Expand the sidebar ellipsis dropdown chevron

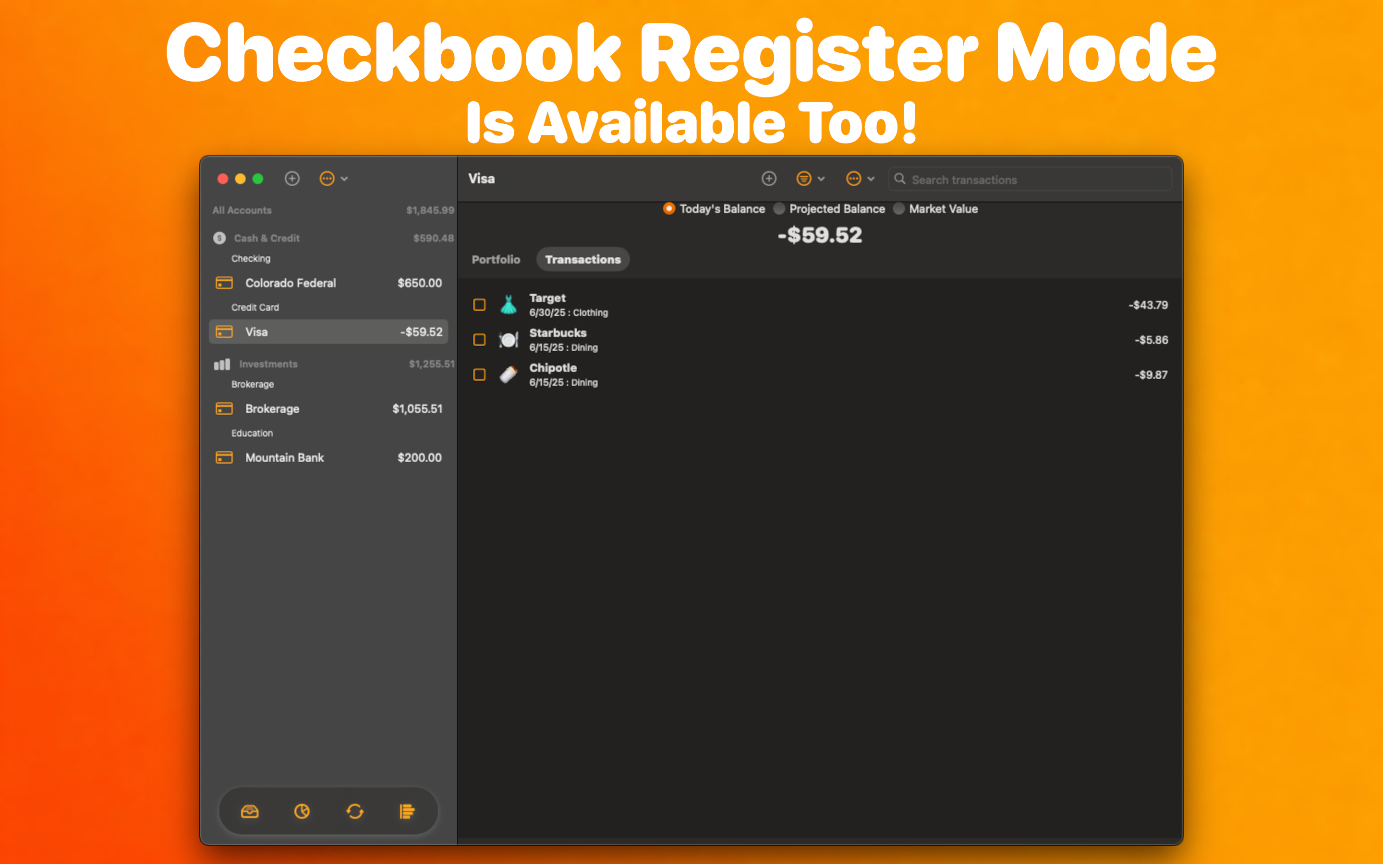(345, 179)
